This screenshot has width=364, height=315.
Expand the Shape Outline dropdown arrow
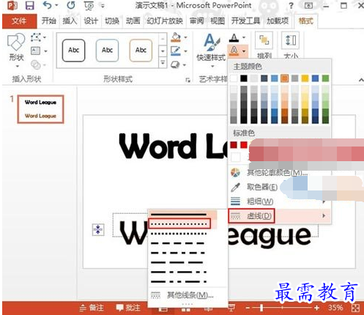(186, 51)
